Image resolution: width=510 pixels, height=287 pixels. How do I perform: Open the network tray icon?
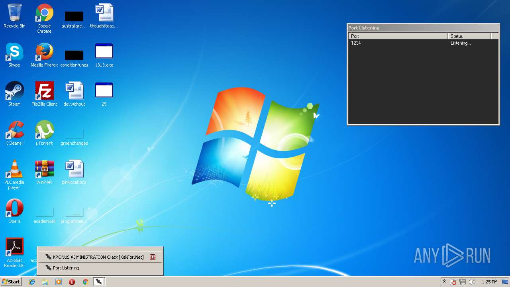(463, 282)
